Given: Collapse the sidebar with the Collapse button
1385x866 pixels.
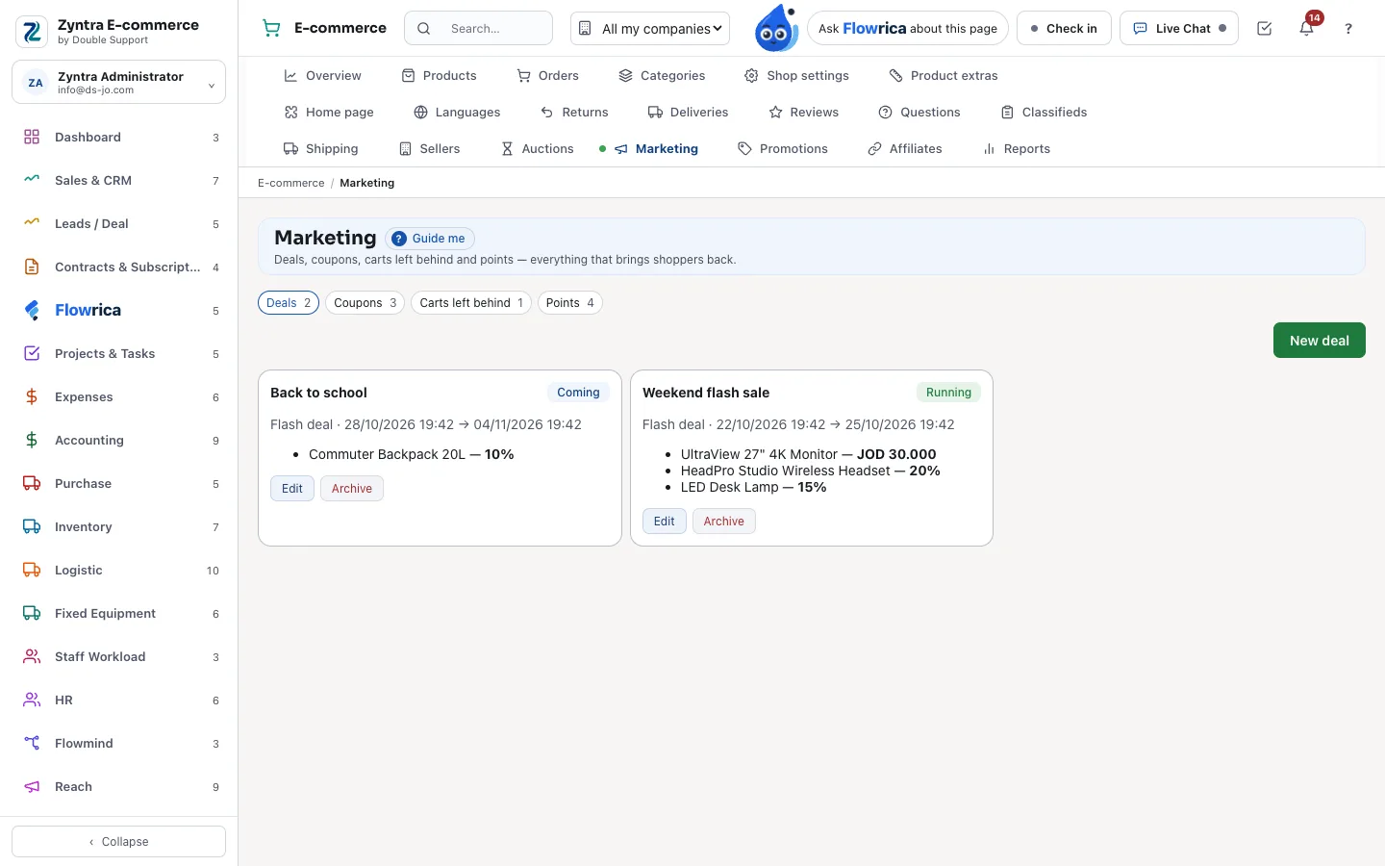Looking at the screenshot, I should click(118, 841).
